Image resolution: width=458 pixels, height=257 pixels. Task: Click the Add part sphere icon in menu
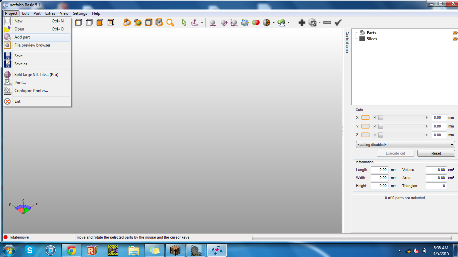pos(7,37)
